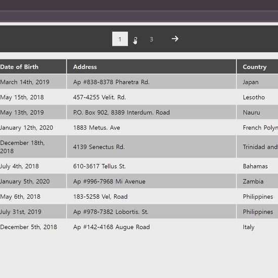Click the Nauru country cell
Image resolution: width=278 pixels, height=278 pixels.
click(x=257, y=112)
